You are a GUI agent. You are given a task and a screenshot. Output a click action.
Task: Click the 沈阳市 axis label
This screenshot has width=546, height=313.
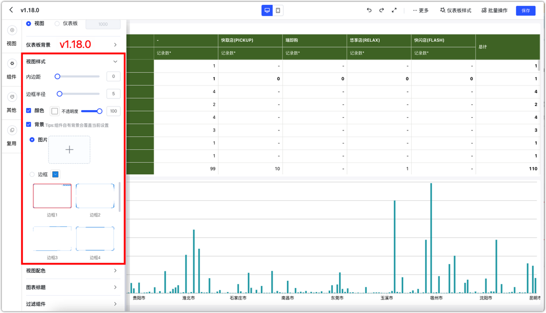(x=486, y=298)
